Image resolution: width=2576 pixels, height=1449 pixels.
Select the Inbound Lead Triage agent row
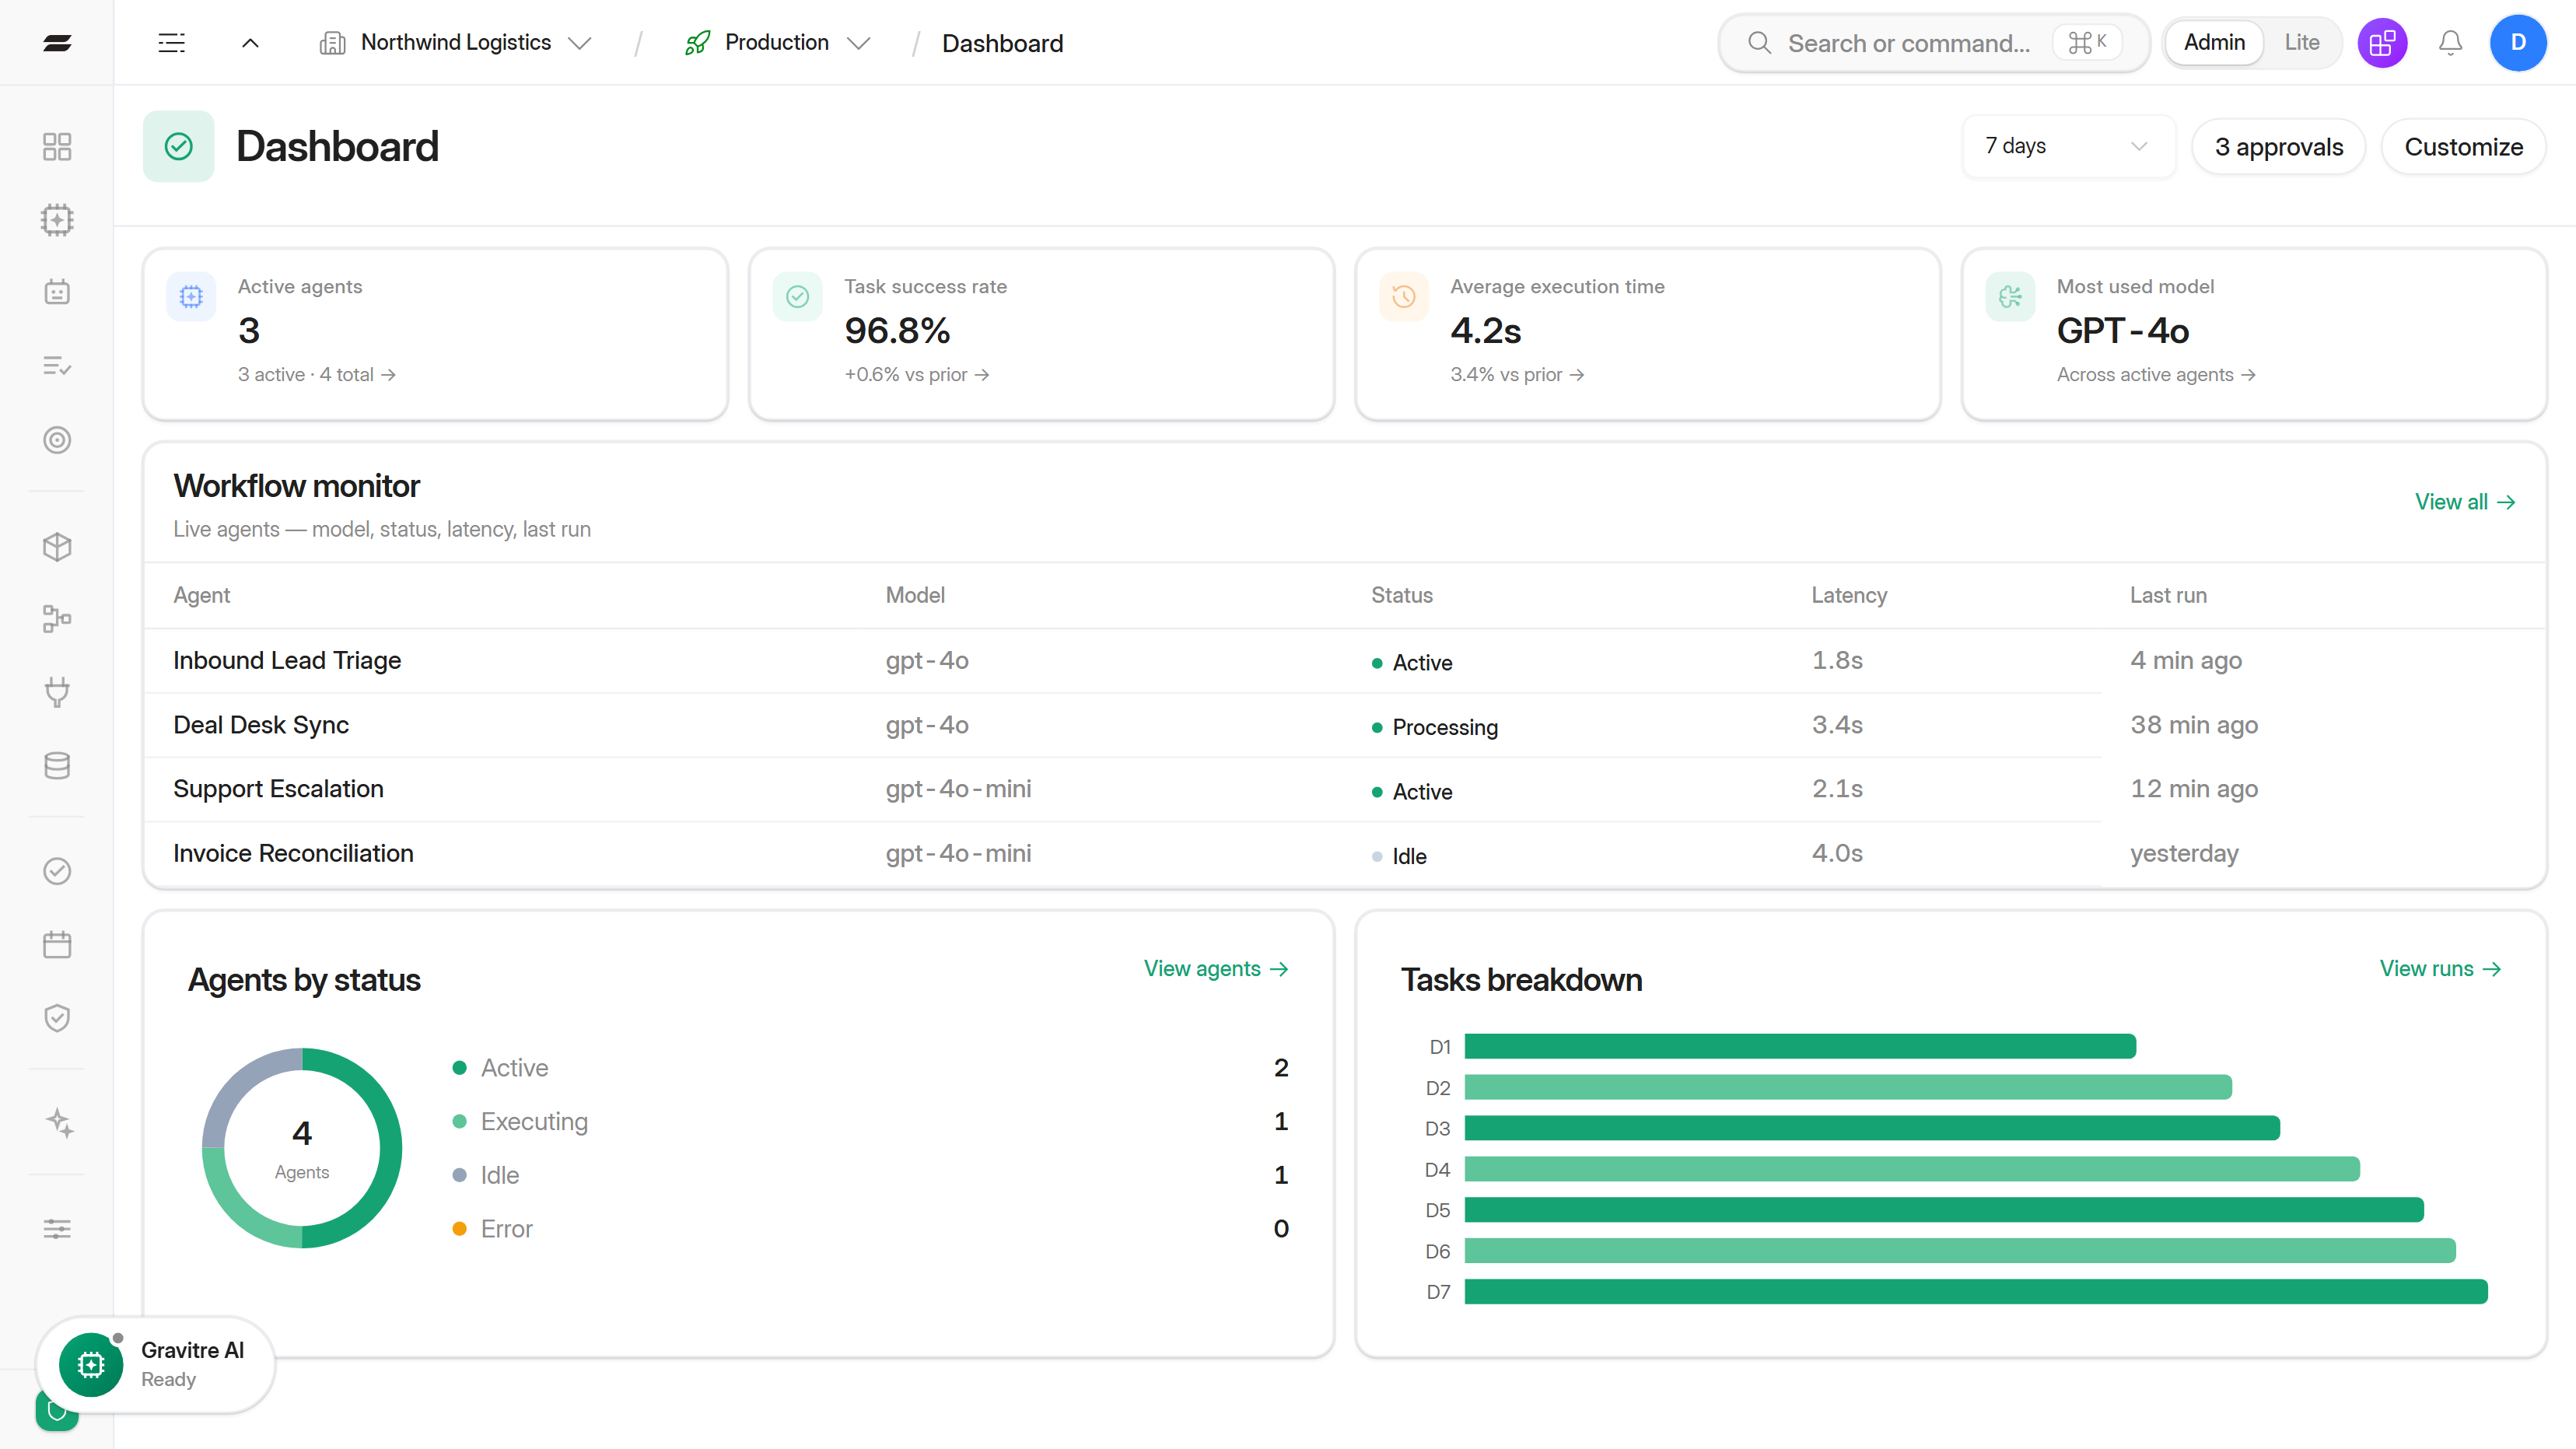click(1344, 661)
